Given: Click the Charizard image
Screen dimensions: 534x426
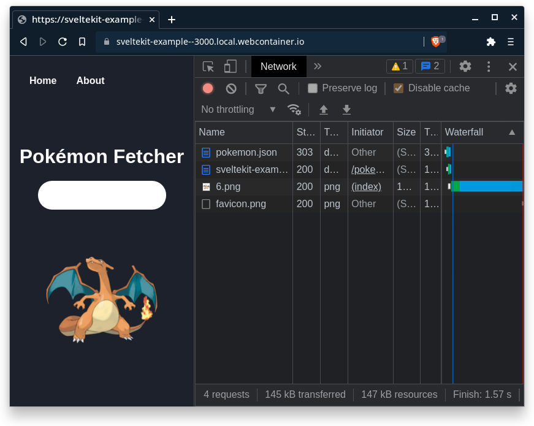Looking at the screenshot, I should (x=102, y=300).
